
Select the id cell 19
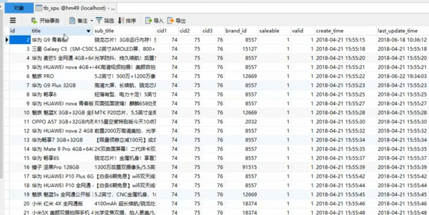coord(20,194)
